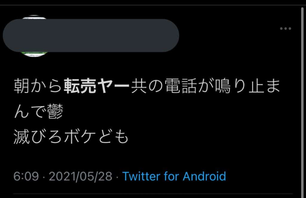Click the 電話 word in the tweet
The width and height of the screenshot is (306, 198).
180,86
